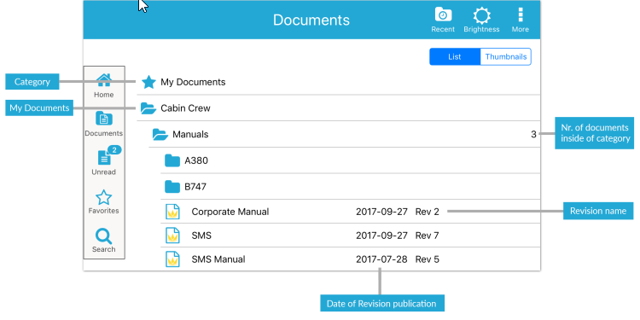
Task: Open the SMS Manual document
Action: (x=350, y=259)
